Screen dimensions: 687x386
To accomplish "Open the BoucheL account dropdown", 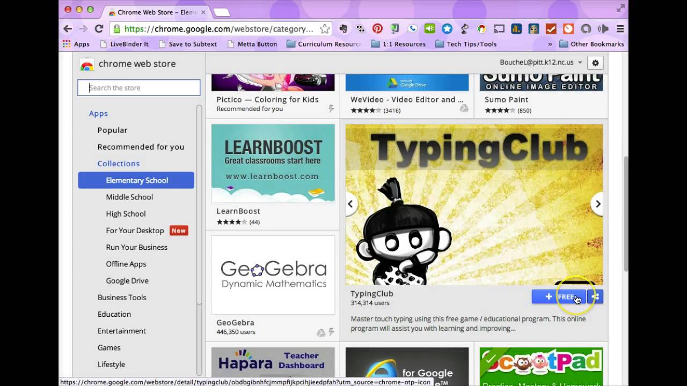I will pos(541,63).
